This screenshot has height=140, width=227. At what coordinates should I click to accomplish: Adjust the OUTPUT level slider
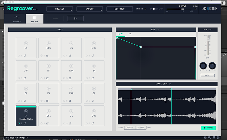pyautogui.click(x=183, y=9)
